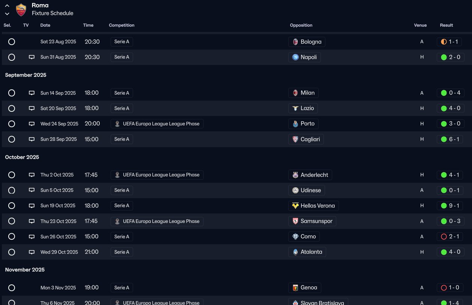This screenshot has width=472, height=305.
Task: Click the TV icon for the Napoli match
Action: tap(31, 57)
